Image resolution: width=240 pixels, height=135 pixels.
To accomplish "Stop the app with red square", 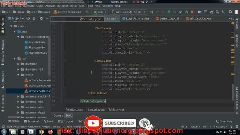I will pyautogui.click(x=192, y=12).
